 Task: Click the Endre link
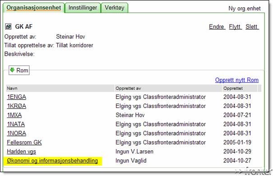[x=217, y=27]
